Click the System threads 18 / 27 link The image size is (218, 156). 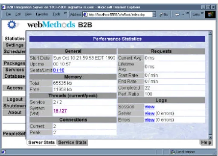(x=60, y=111)
